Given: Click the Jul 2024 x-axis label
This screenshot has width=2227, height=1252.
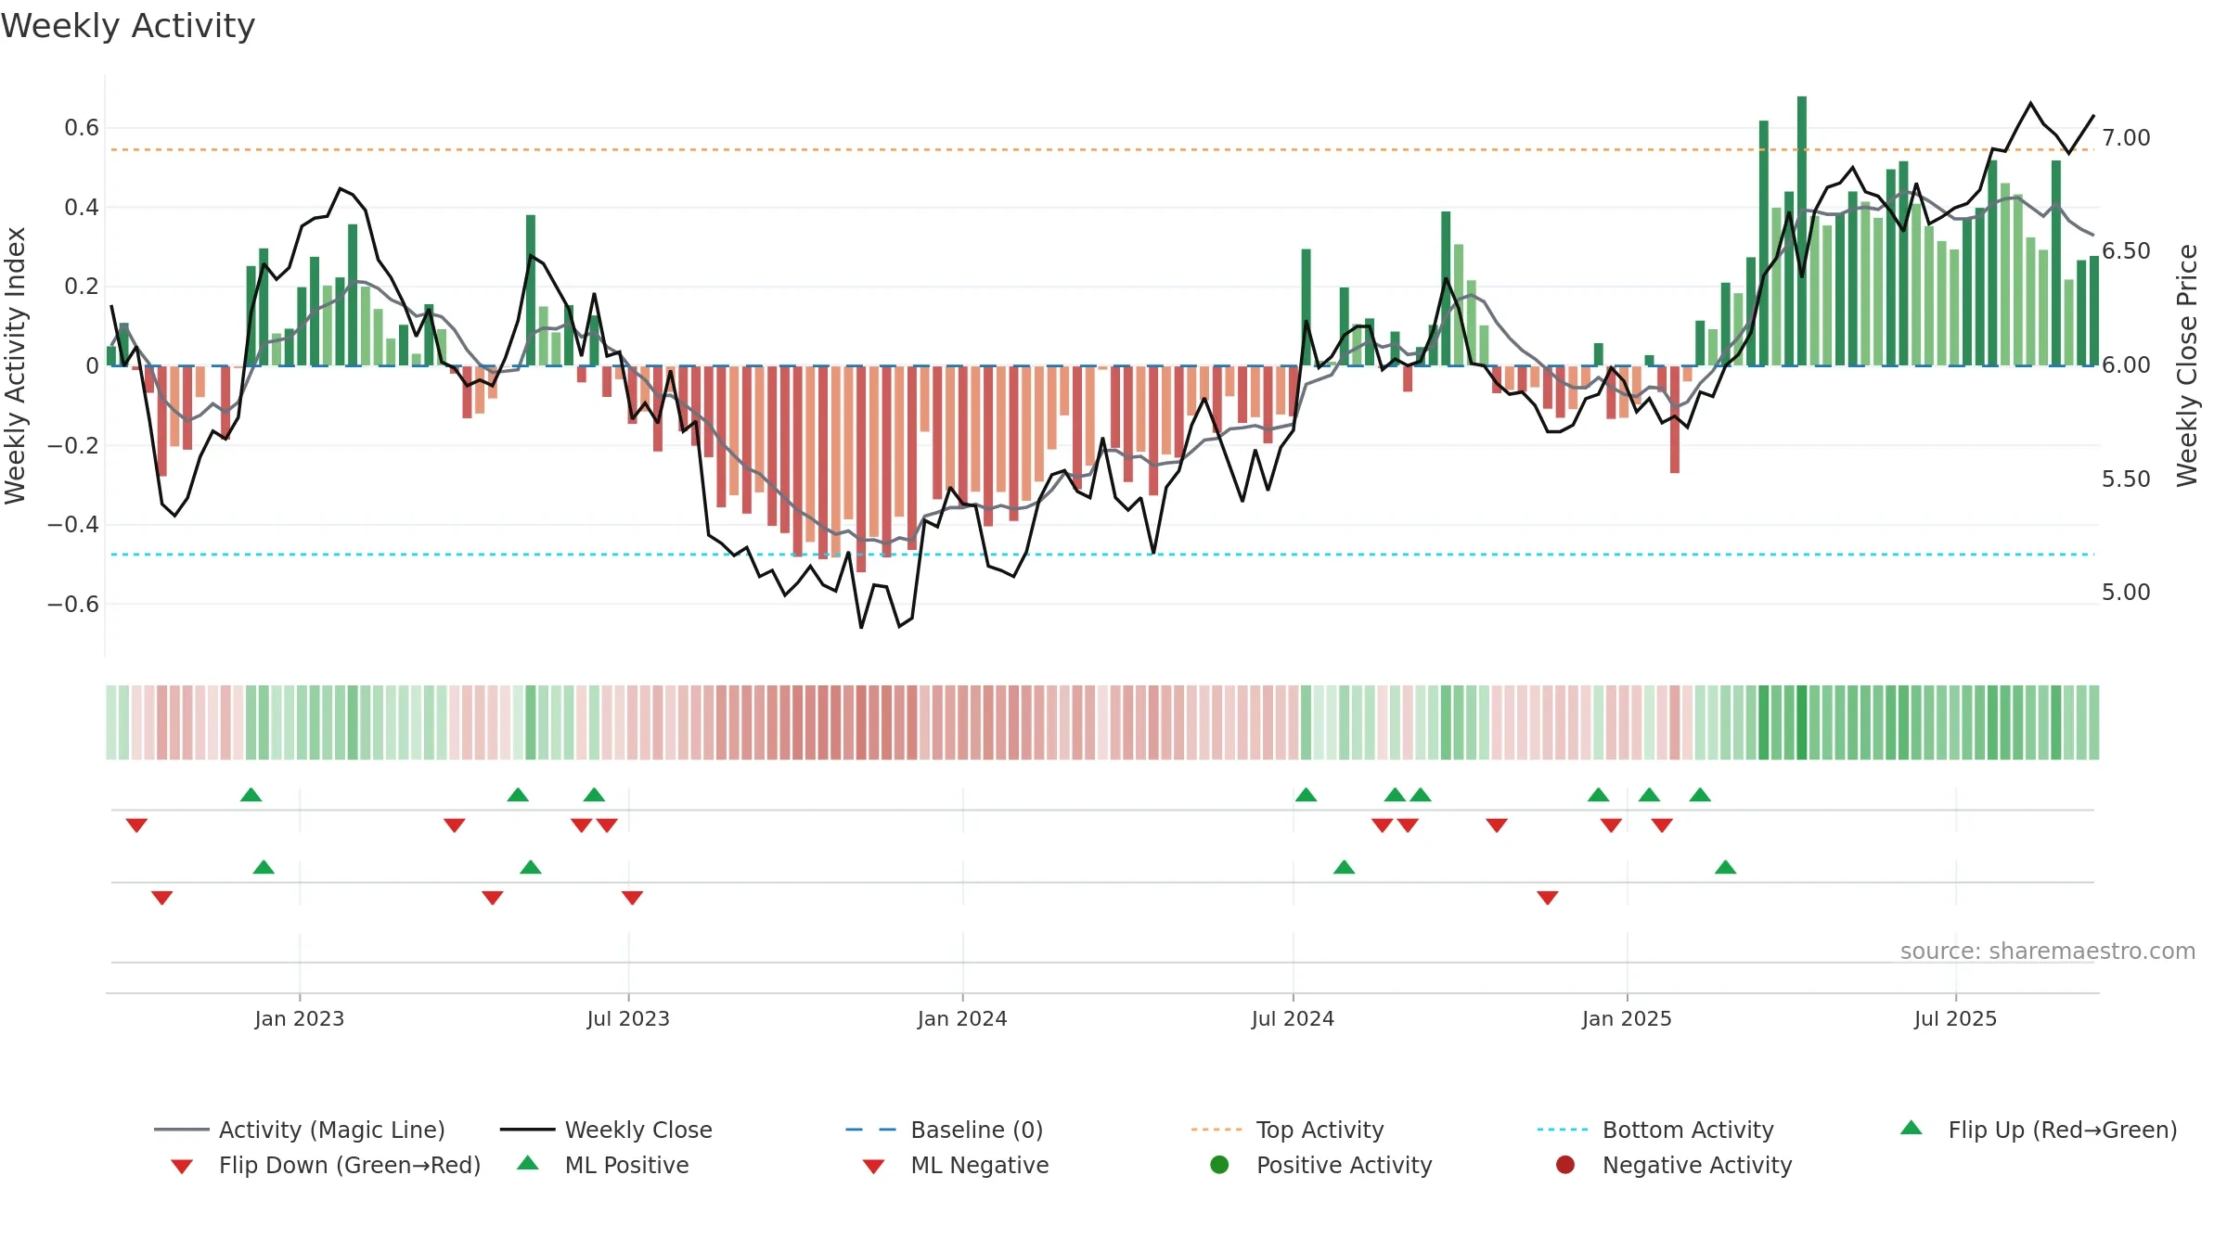Looking at the screenshot, I should tap(1293, 1018).
